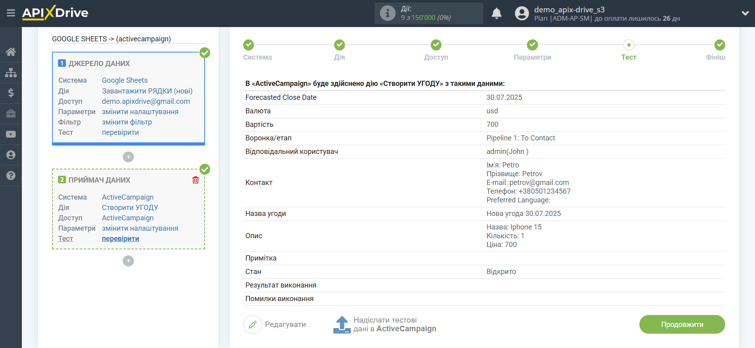Viewport: 755px width, 348px height.
Task: Click the username demo_apix-drive_s3
Action: click(x=569, y=10)
